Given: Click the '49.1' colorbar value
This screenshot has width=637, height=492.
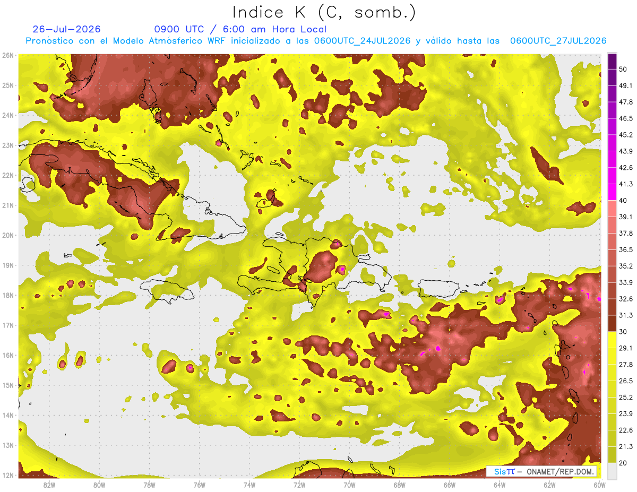Looking at the screenshot, I should (x=625, y=85).
